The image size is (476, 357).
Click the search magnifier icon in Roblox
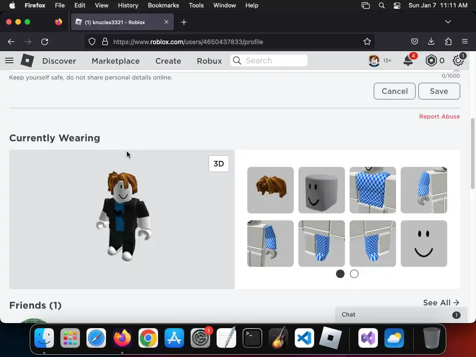(237, 60)
